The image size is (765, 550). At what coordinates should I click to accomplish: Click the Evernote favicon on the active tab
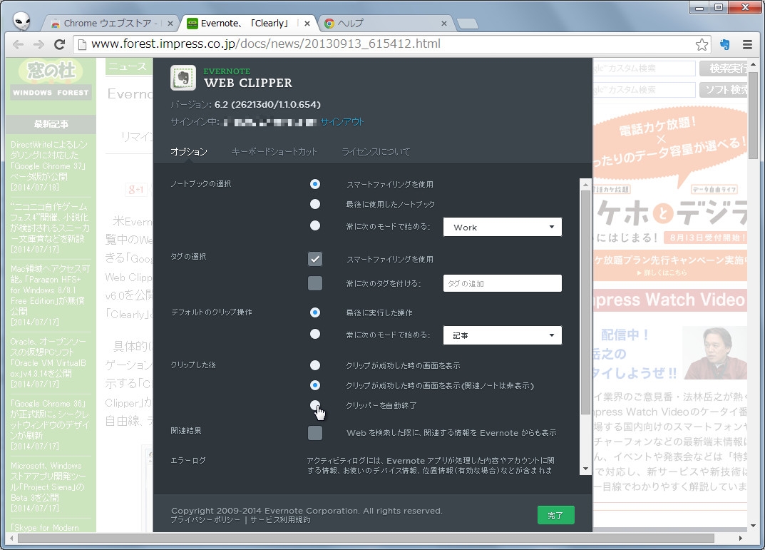click(x=191, y=22)
